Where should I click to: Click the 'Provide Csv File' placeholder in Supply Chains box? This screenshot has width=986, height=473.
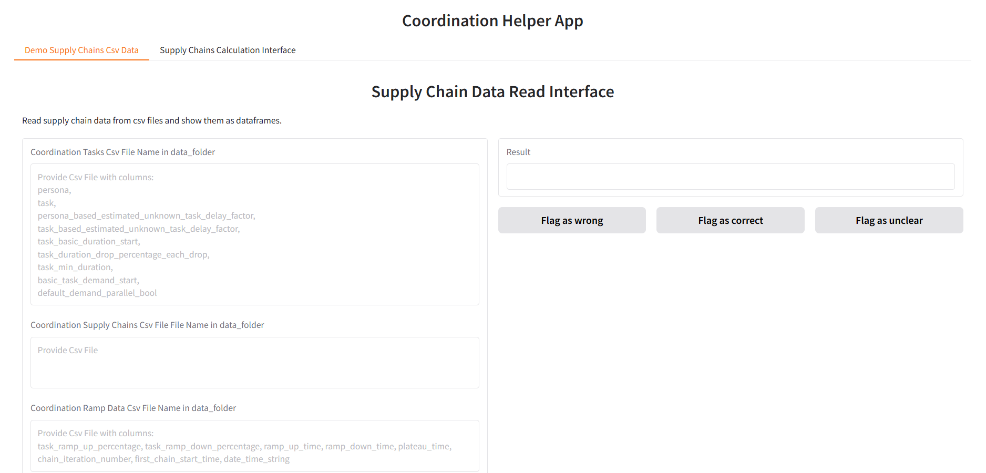(x=68, y=351)
